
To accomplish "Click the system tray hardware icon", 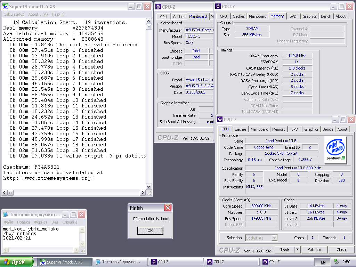I will pos(337,262).
